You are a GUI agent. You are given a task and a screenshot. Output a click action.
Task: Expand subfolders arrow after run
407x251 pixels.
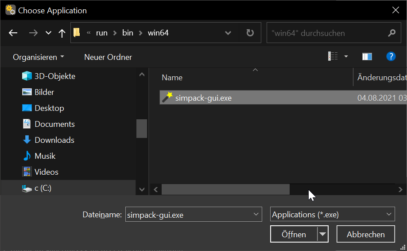click(x=115, y=33)
